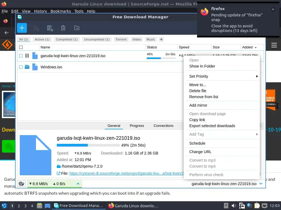Viewport: 281px width, 210px height.
Task: Select Remove from list
Action: click(204, 97)
